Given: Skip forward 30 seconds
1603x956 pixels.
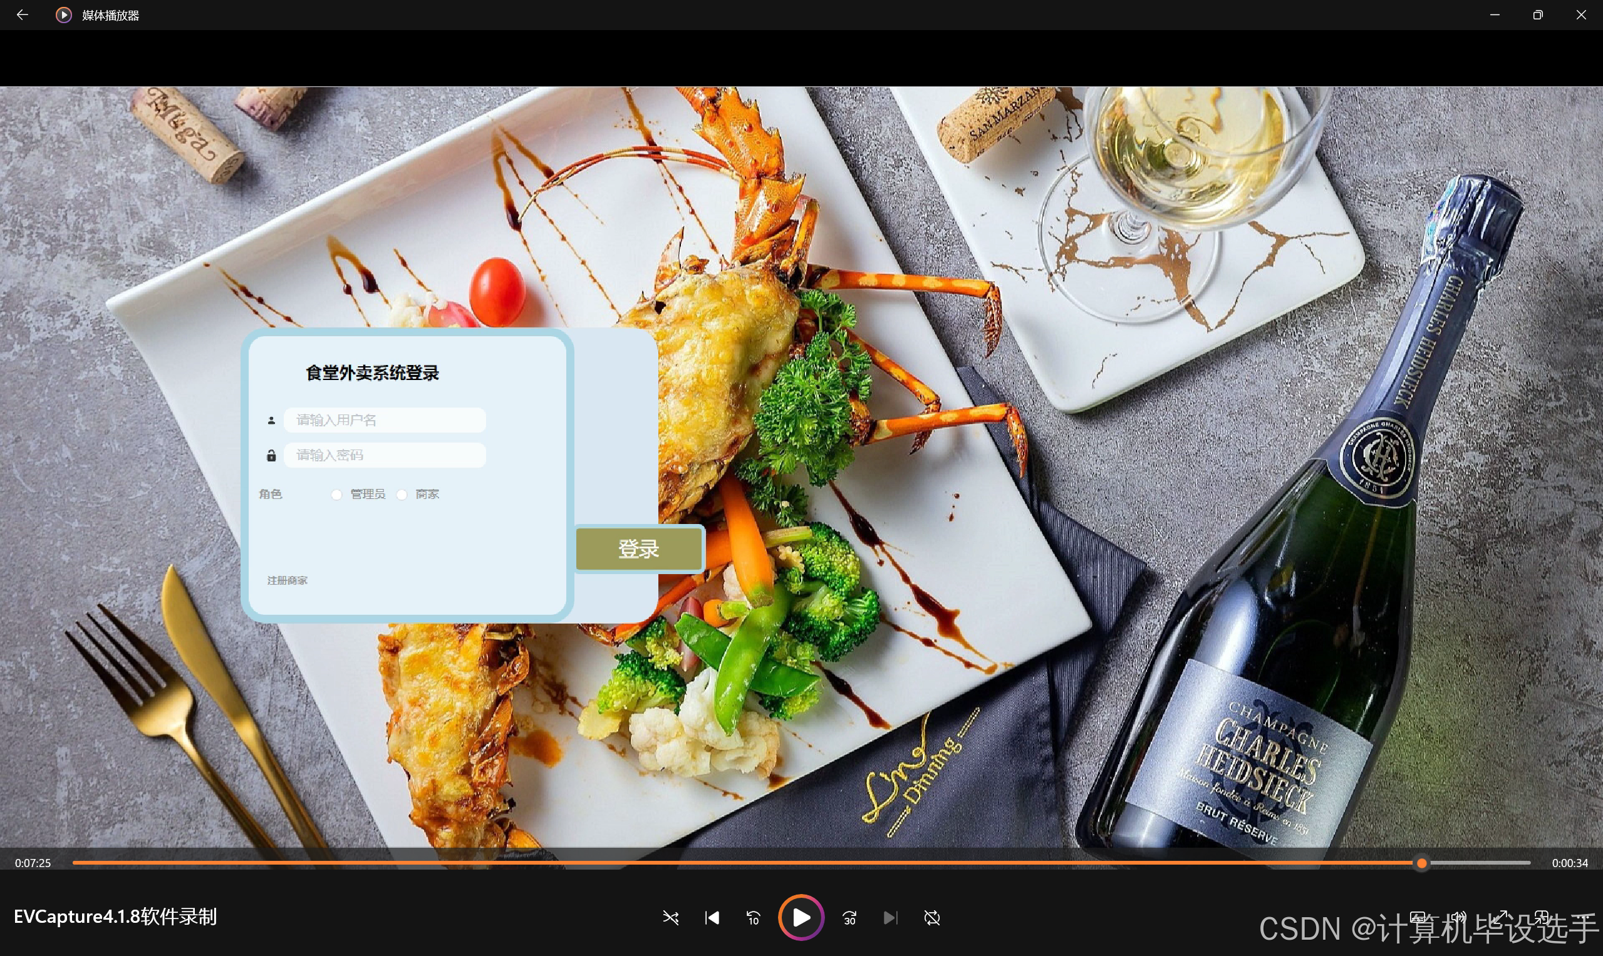Looking at the screenshot, I should (849, 917).
